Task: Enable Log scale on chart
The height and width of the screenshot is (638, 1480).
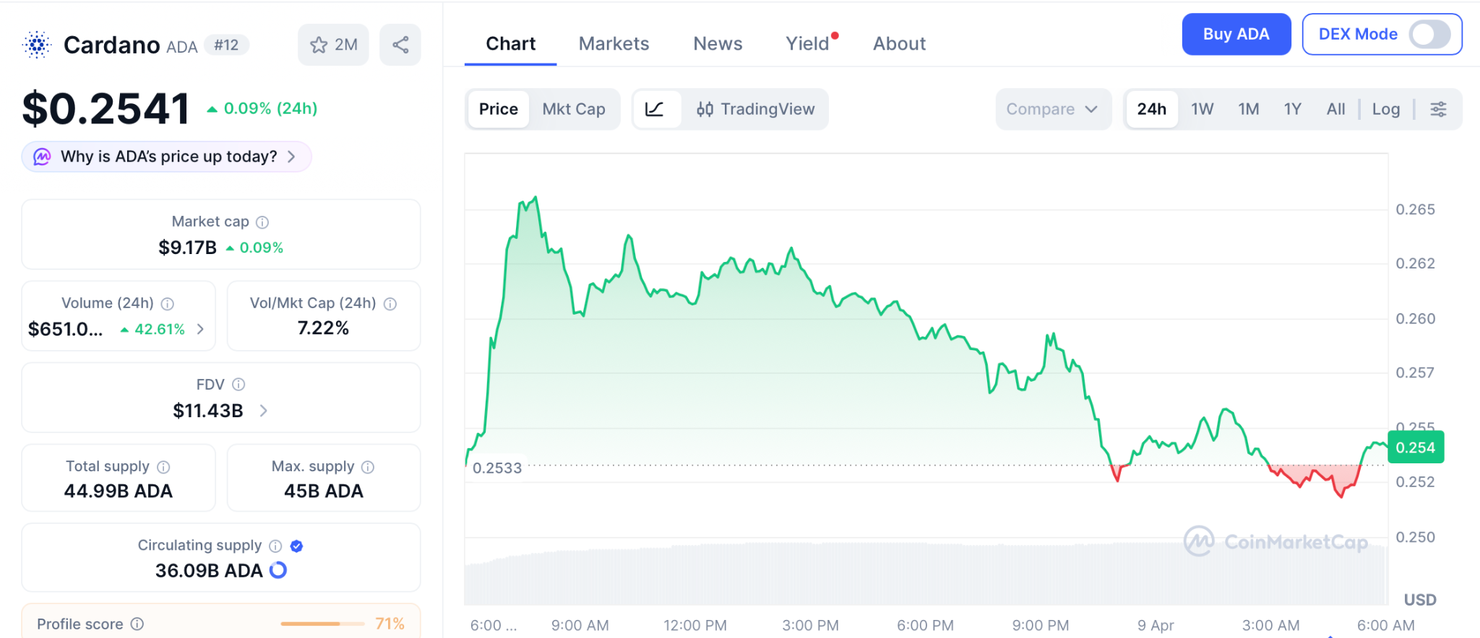Action: point(1385,109)
